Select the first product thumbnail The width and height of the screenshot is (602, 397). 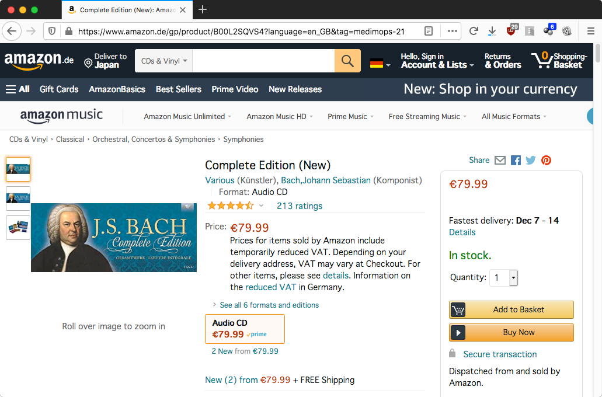click(x=18, y=169)
